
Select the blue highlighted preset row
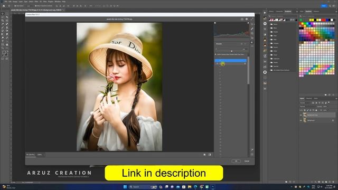pyautogui.click(x=231, y=61)
